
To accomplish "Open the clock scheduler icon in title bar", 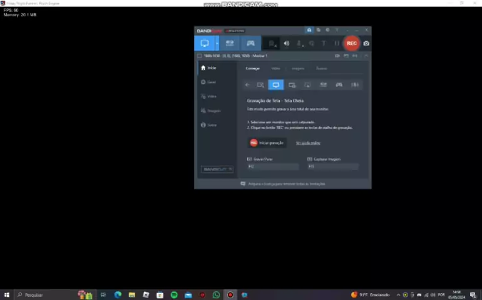I will point(327,30).
